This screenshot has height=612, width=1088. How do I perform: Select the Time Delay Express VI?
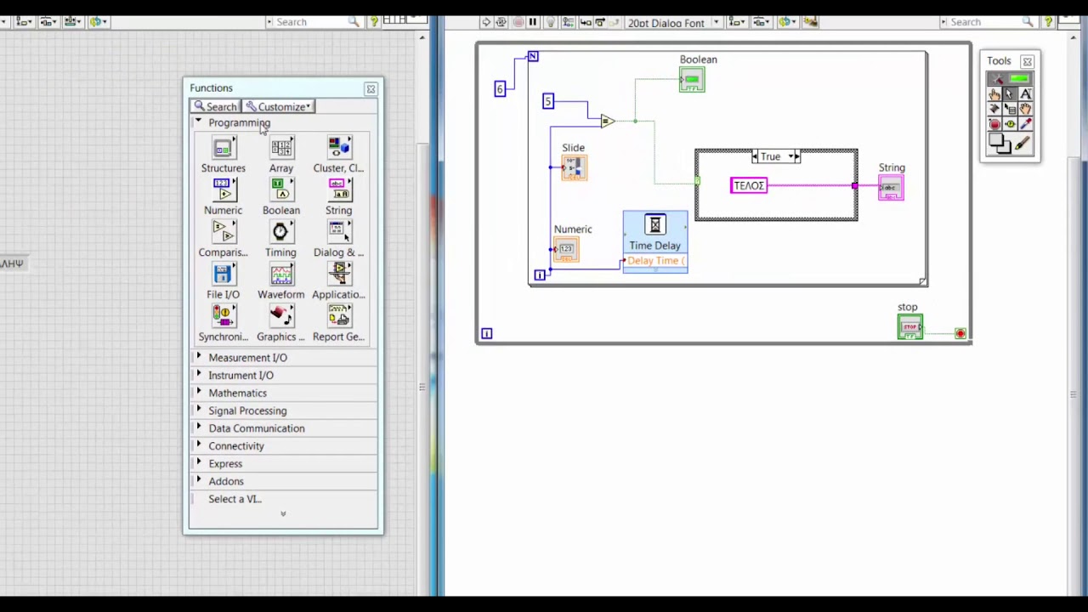(x=654, y=241)
